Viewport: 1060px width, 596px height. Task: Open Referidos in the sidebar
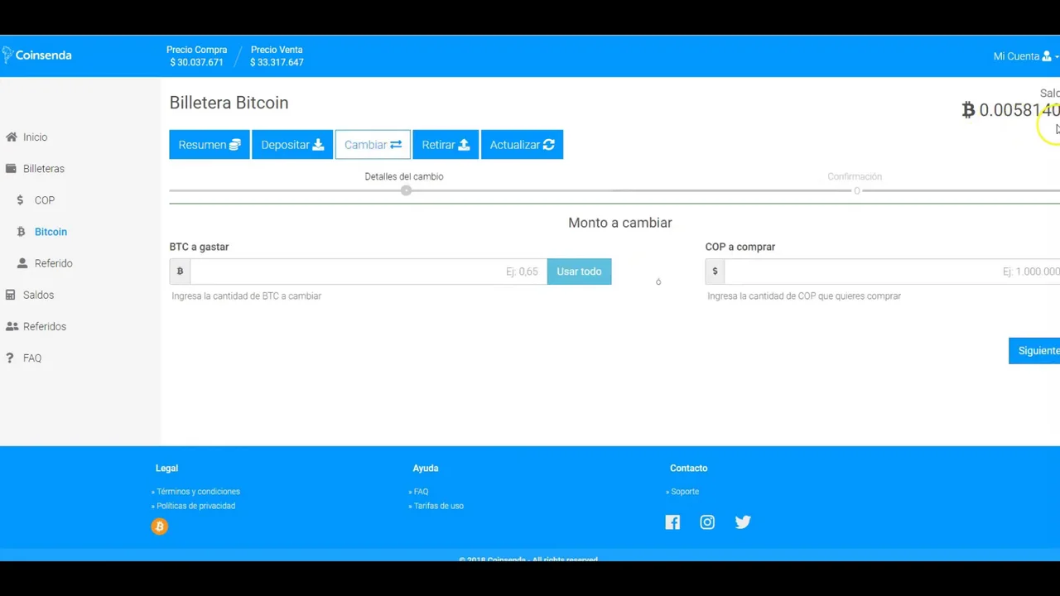[45, 326]
